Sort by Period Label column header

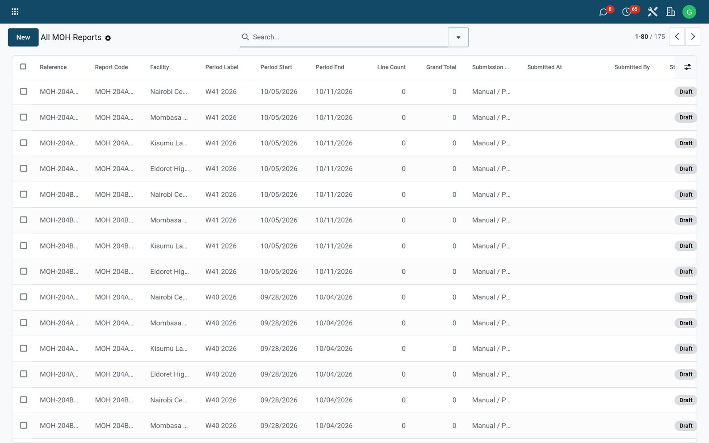coord(222,67)
